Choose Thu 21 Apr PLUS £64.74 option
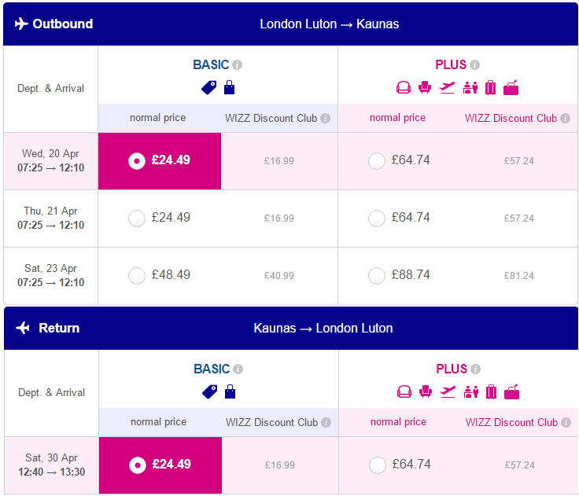 pos(377,219)
